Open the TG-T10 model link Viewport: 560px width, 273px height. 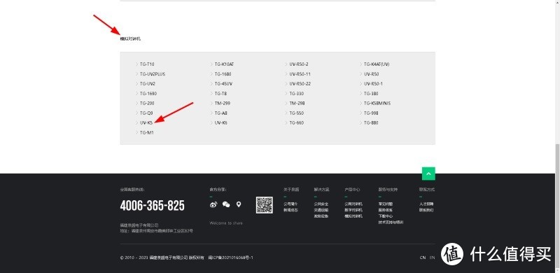147,64
